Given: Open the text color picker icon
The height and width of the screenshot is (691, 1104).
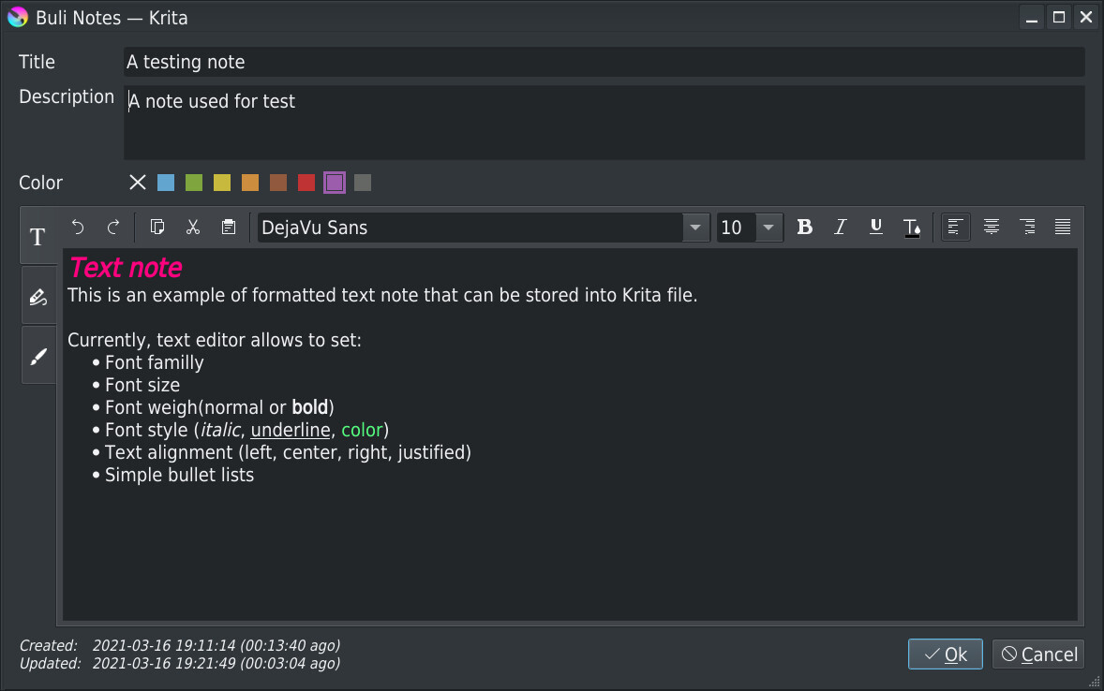Looking at the screenshot, I should pyautogui.click(x=912, y=227).
